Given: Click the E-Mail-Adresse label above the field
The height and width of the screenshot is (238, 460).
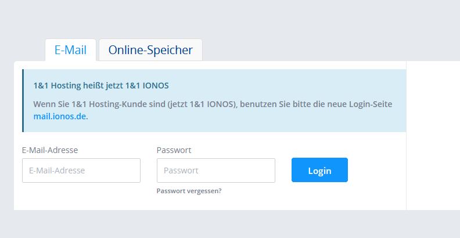Looking at the screenshot, I should pos(50,150).
